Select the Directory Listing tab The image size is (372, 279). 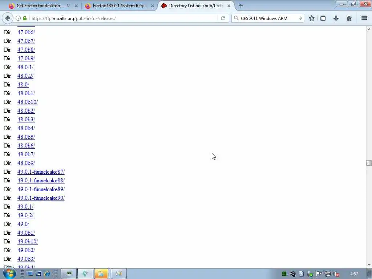point(196,6)
